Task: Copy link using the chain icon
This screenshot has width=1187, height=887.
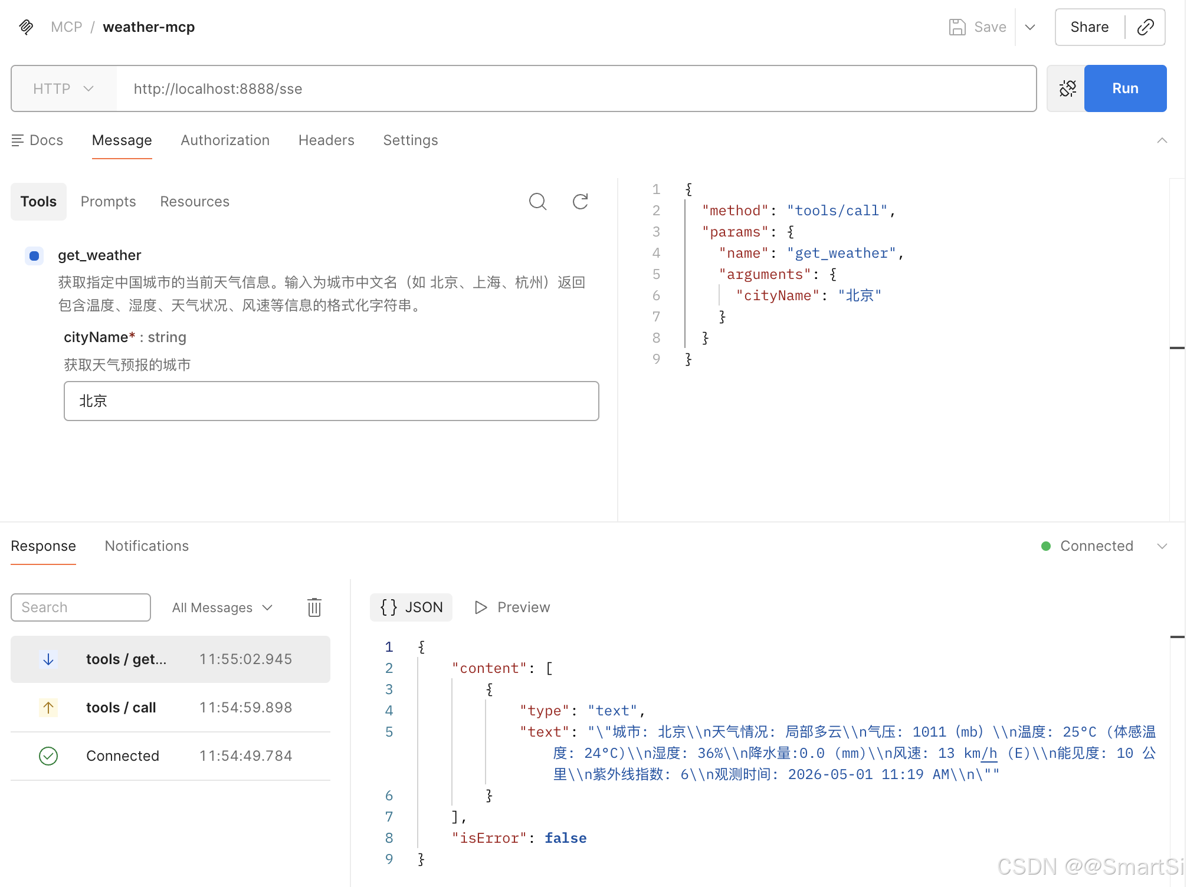Action: pyautogui.click(x=1145, y=27)
